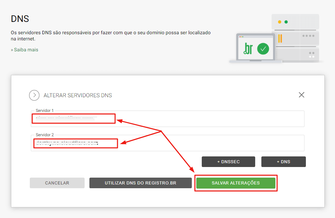The width and height of the screenshot is (335, 218).
Task: Click the orange vertical bars on server
Action: pyautogui.click(x=280, y=38)
